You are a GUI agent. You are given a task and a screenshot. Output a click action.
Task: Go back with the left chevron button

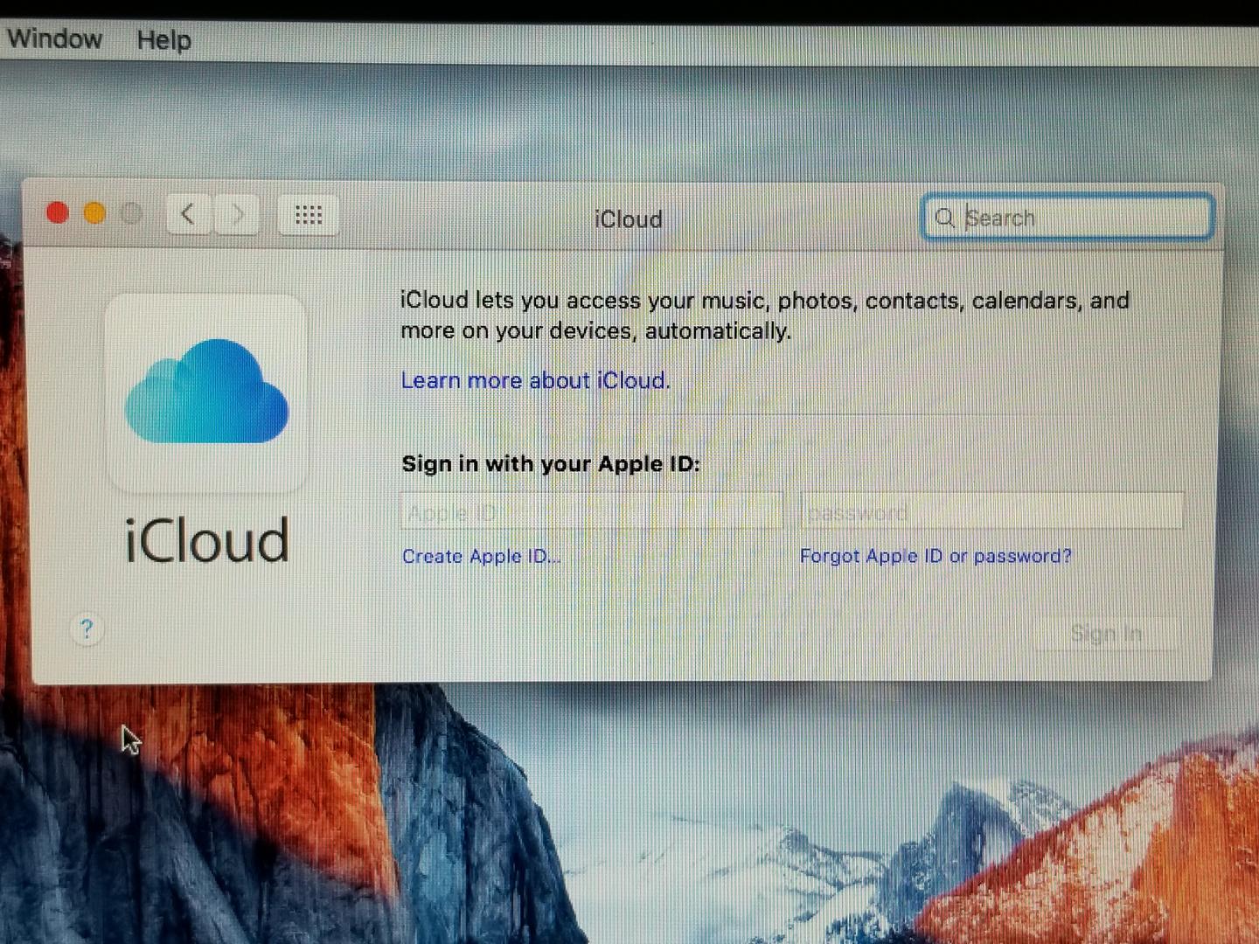188,214
